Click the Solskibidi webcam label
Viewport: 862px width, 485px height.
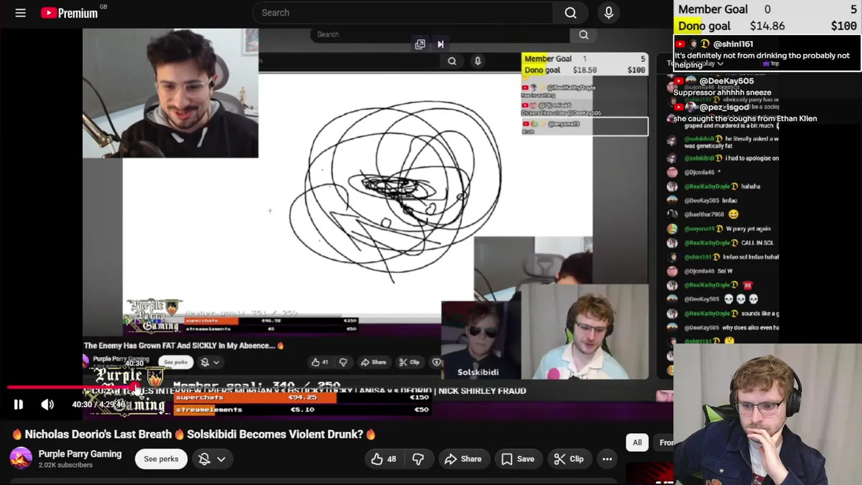(x=478, y=372)
